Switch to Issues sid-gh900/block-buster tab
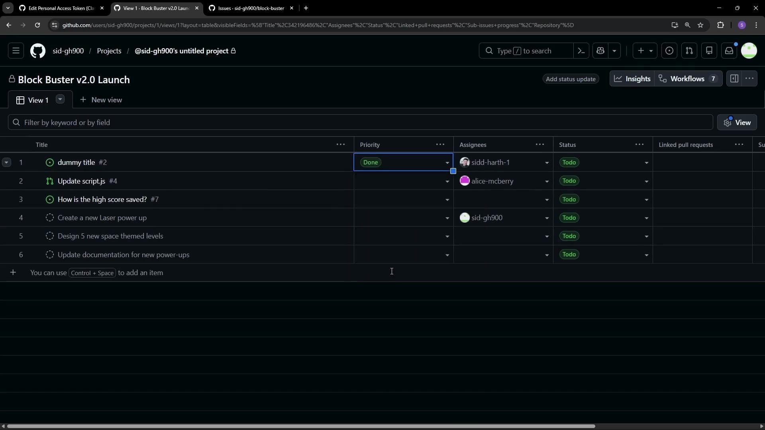This screenshot has height=430, width=765. click(251, 8)
